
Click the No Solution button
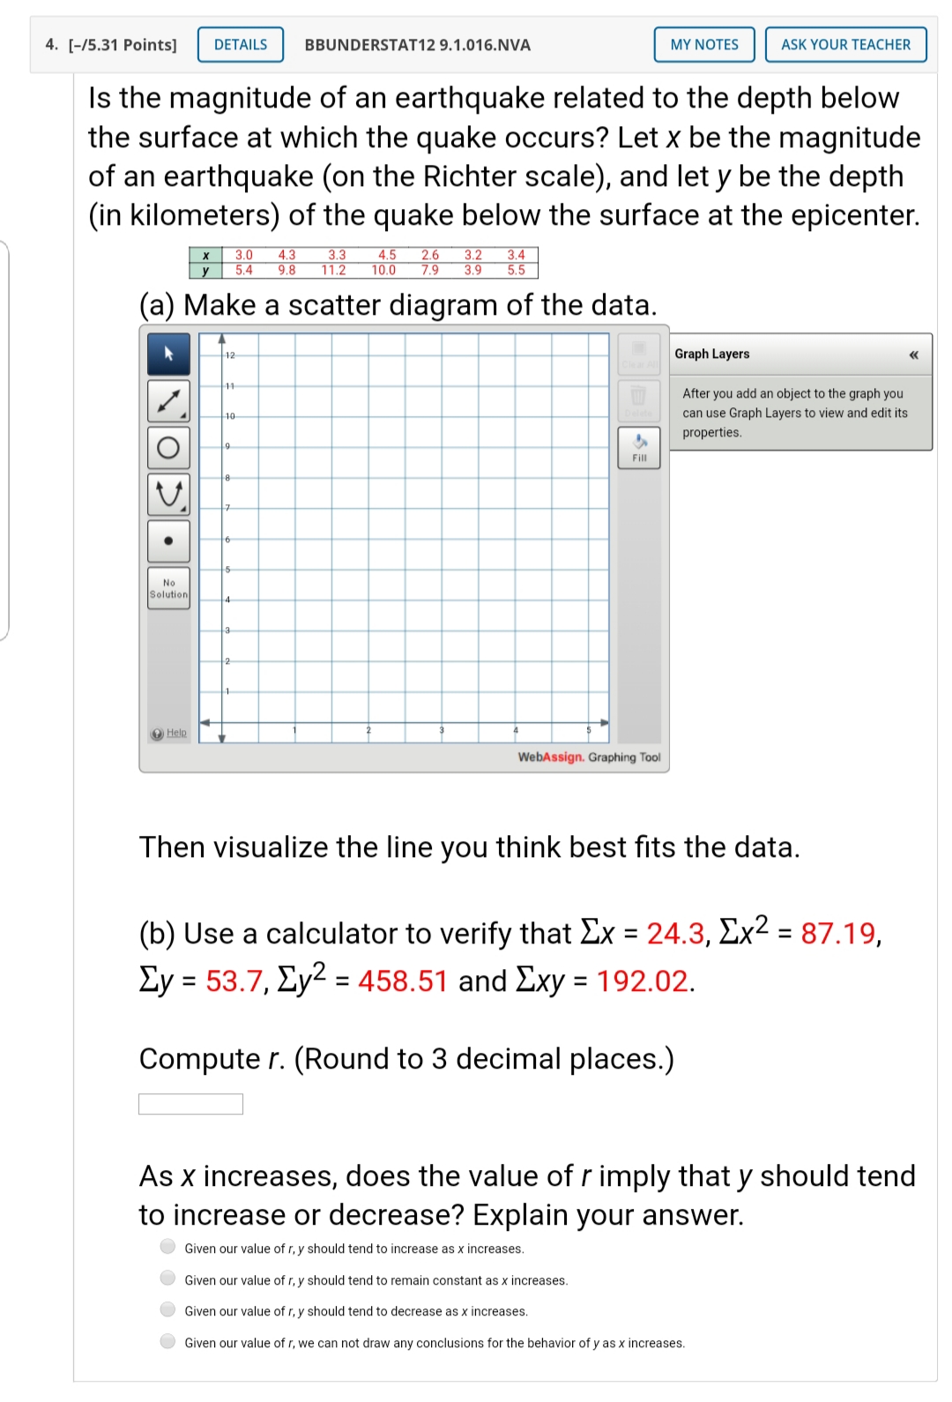coord(167,587)
